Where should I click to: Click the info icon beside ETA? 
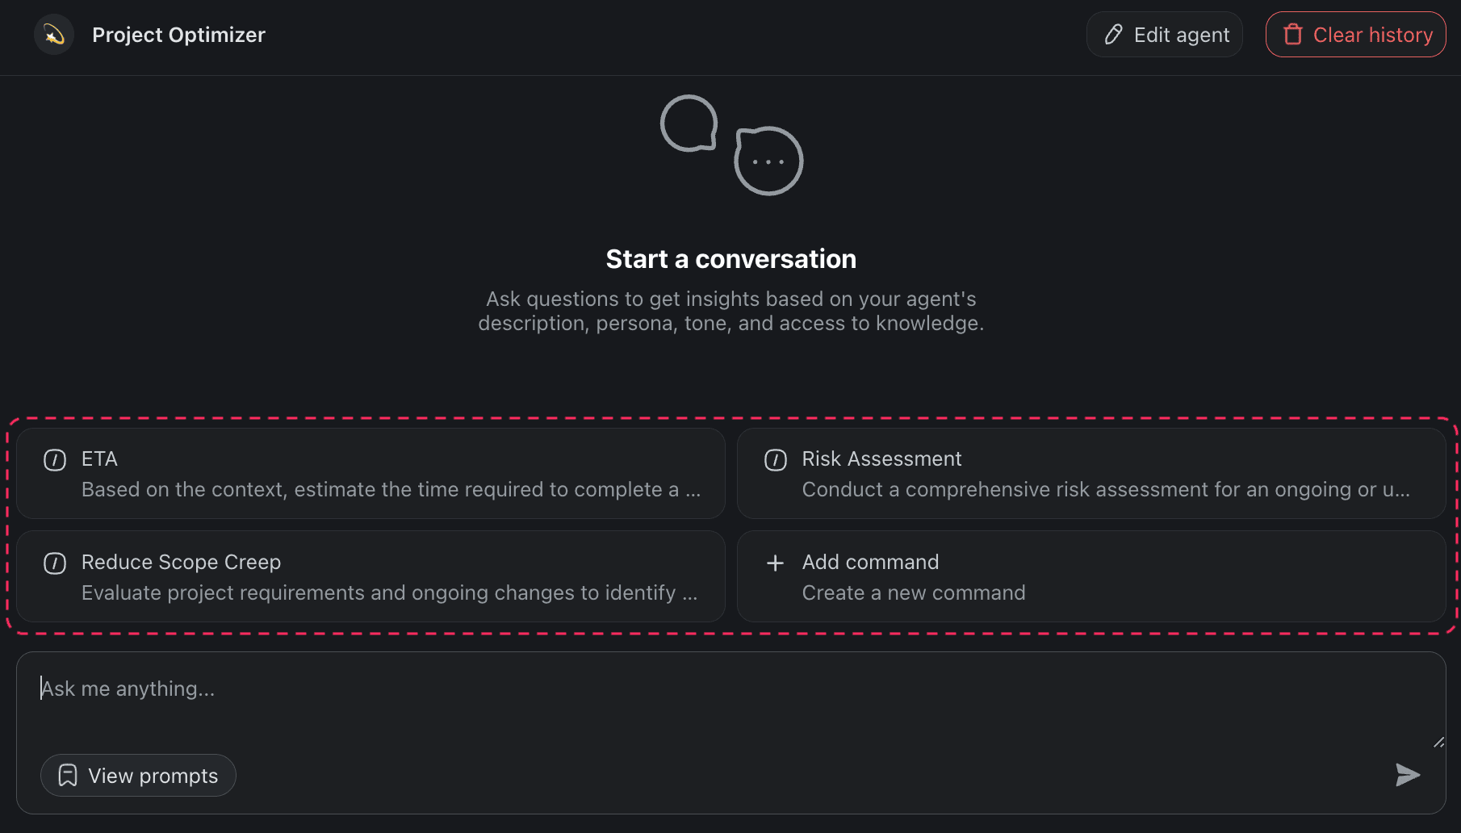click(x=54, y=459)
